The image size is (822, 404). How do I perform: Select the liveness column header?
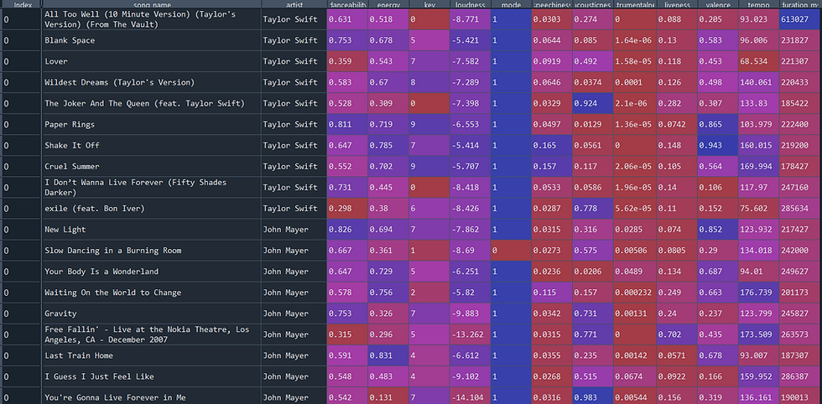coord(676,5)
